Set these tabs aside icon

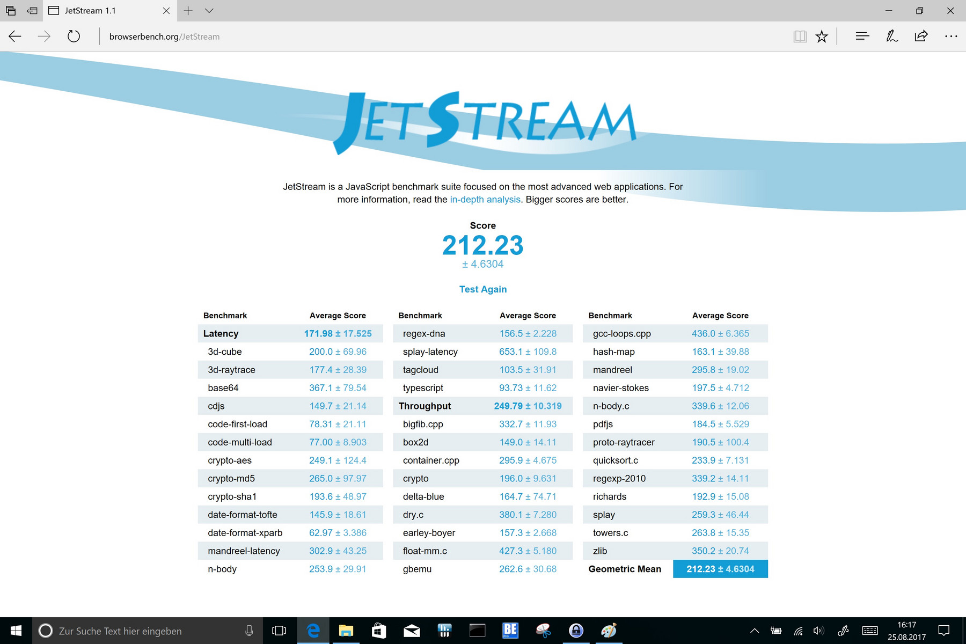pos(32,11)
